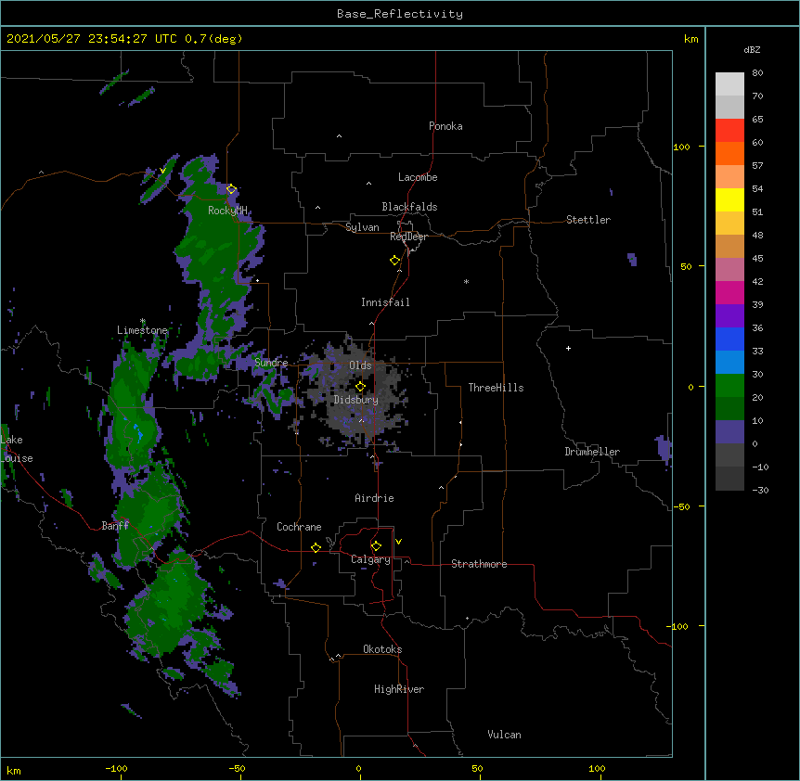The width and height of the screenshot is (800, 781).
Task: Click the yellow diamond marker above Calgary label
Action: click(x=377, y=546)
